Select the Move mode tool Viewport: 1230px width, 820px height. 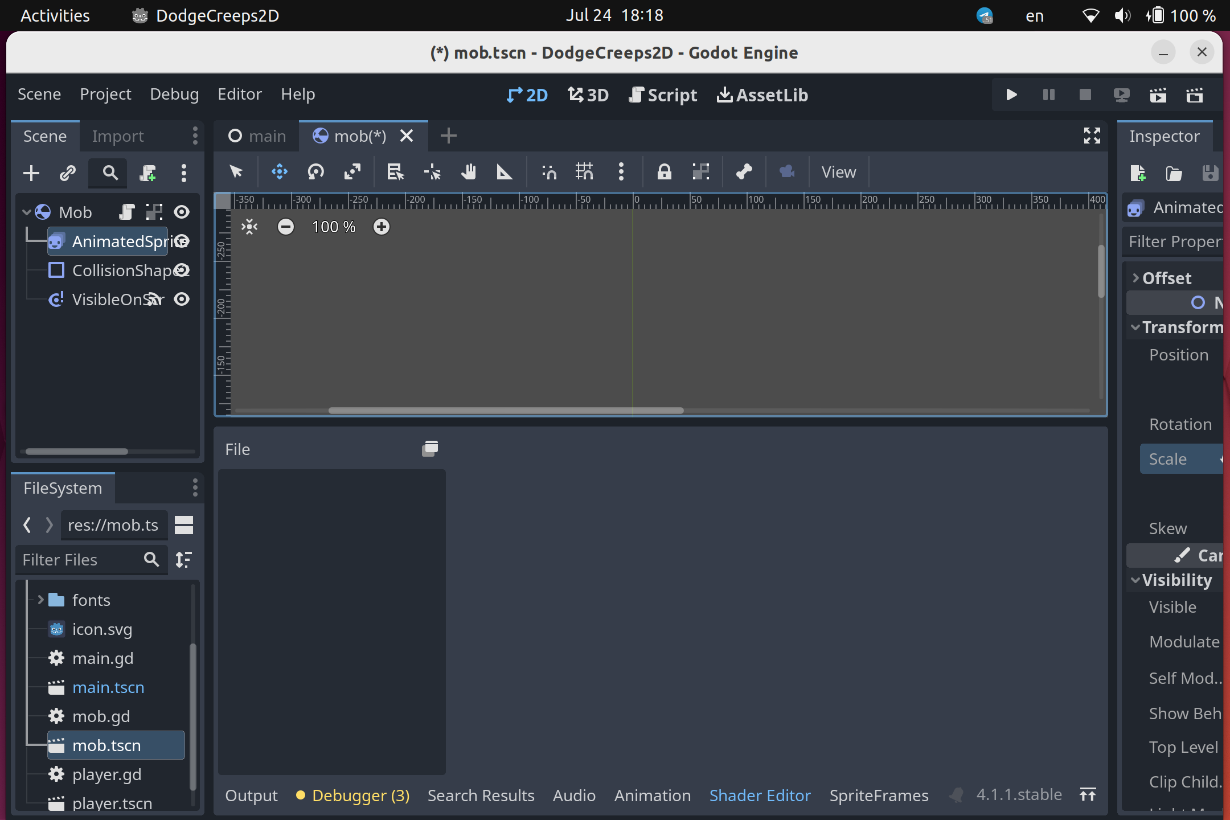(279, 172)
